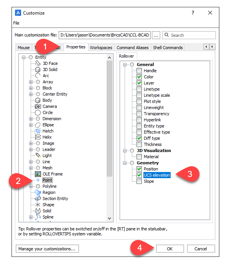Uncheck the Position property
Screen dimensions: 227x268
139,169
